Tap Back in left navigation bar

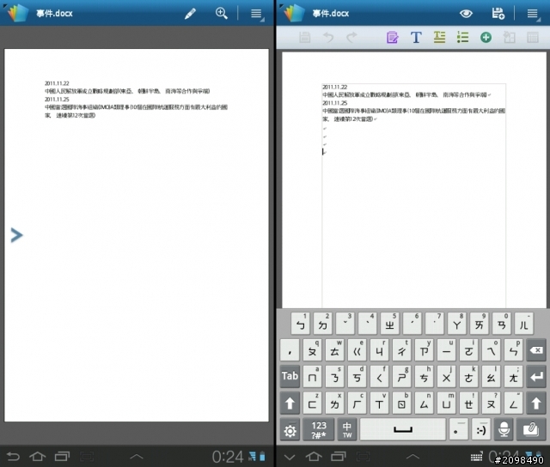[x=13, y=456]
